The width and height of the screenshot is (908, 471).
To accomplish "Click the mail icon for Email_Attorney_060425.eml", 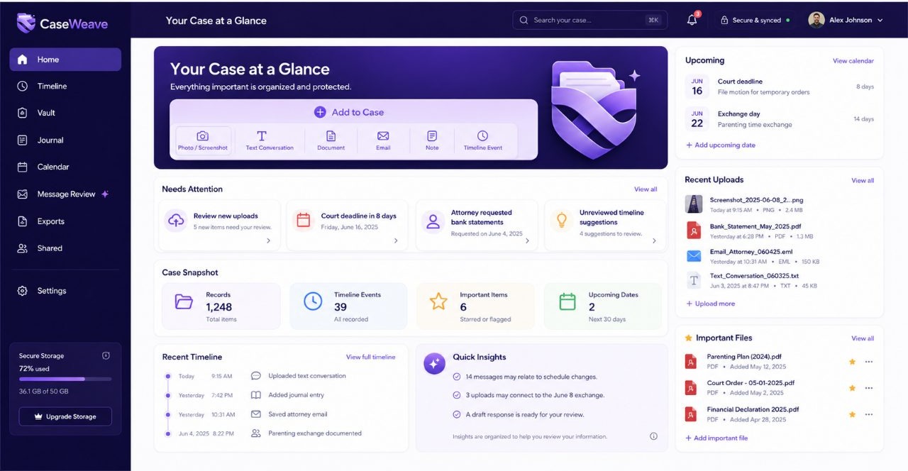I will [x=694, y=256].
